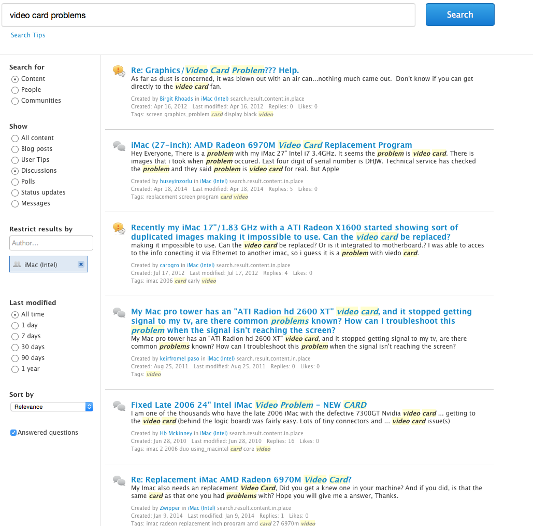Open author Hb Mckinney profile
Viewport: 533px width, 526px height.
click(176, 433)
